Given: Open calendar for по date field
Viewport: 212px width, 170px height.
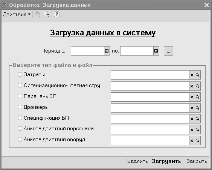Looking at the screenshot, I should [x=156, y=51].
